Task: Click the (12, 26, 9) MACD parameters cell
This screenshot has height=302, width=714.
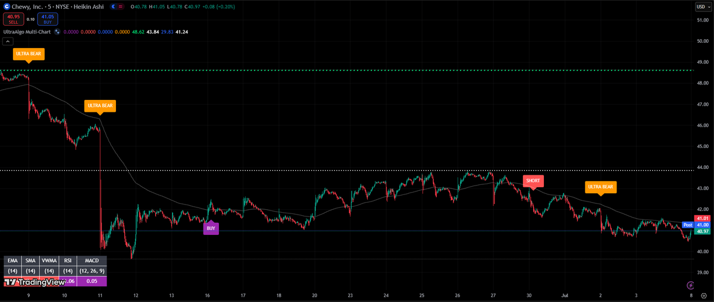Action: point(92,271)
